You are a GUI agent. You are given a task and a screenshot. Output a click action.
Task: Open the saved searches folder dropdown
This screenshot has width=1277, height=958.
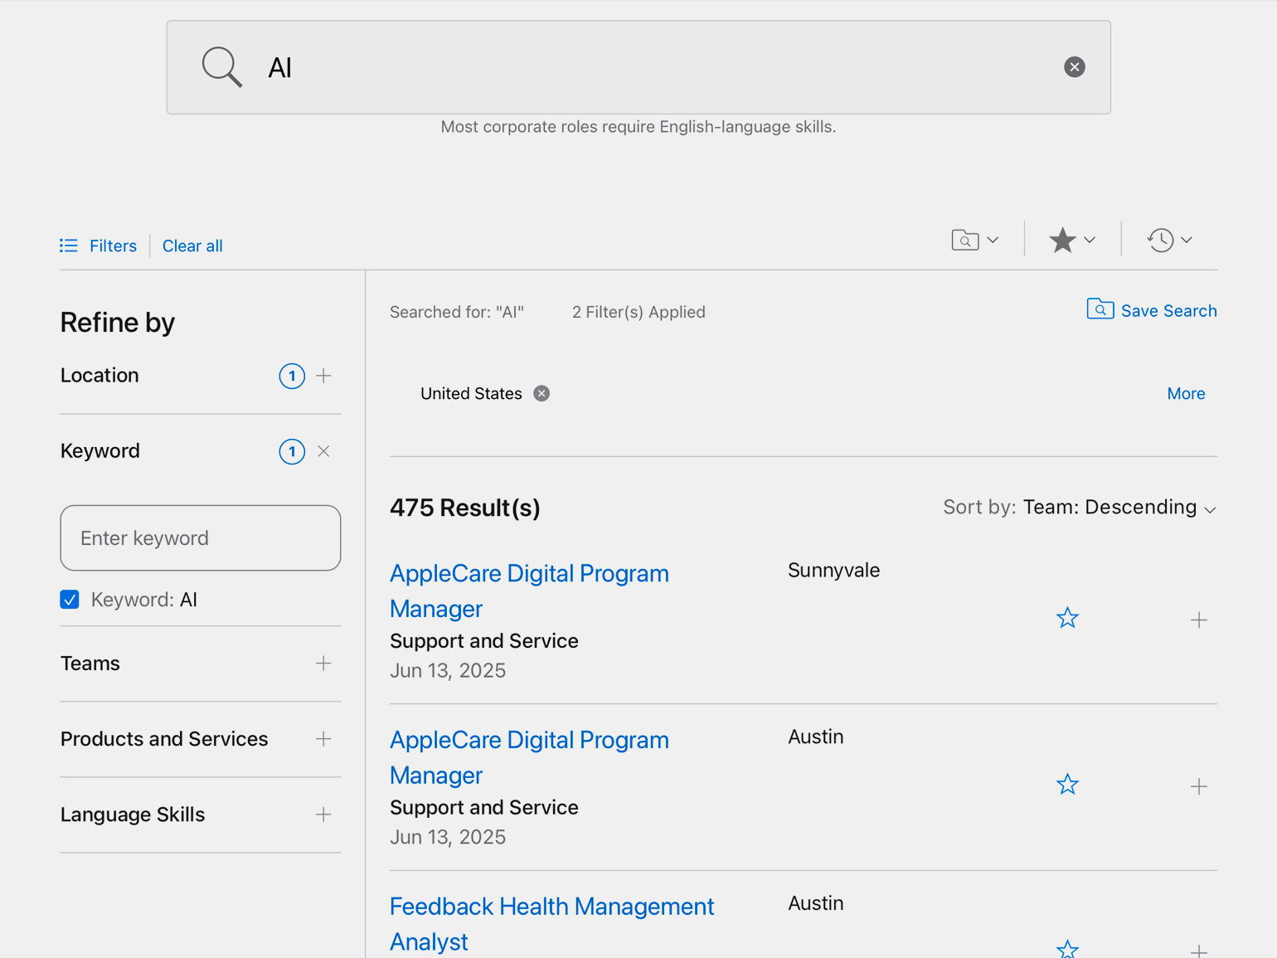[974, 241]
